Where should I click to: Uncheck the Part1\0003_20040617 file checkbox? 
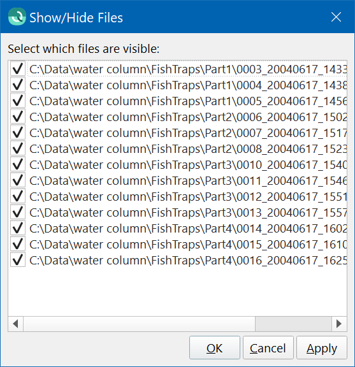pyautogui.click(x=18, y=69)
